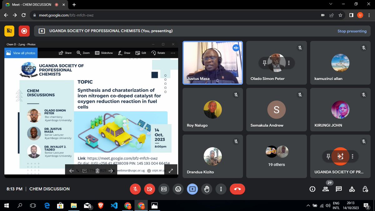Go back in the browser

[x=6, y=15]
